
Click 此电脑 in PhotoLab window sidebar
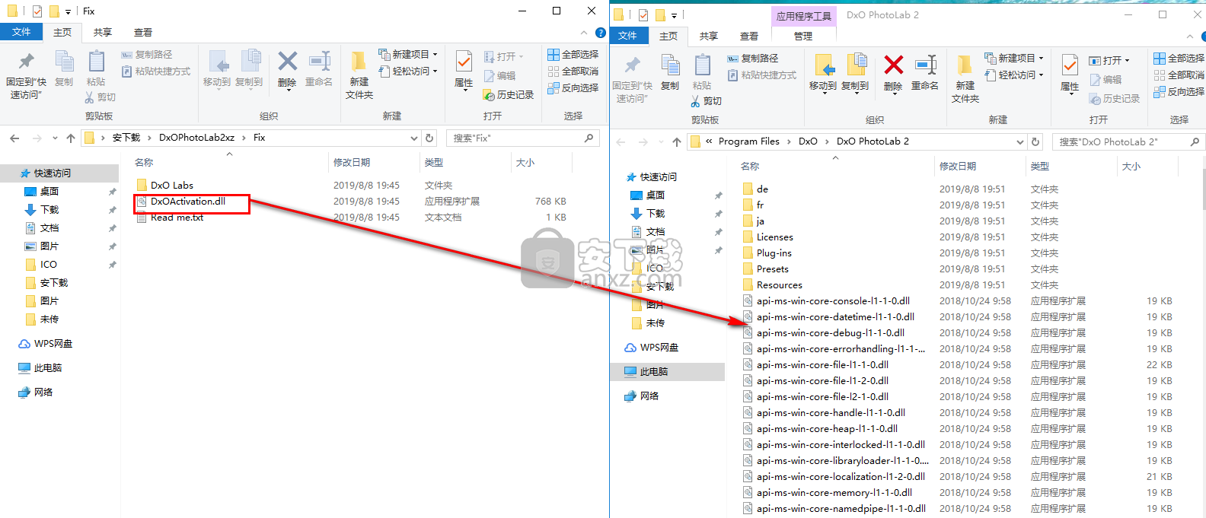coord(653,372)
